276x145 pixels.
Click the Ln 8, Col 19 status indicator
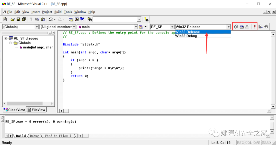coord(221,143)
